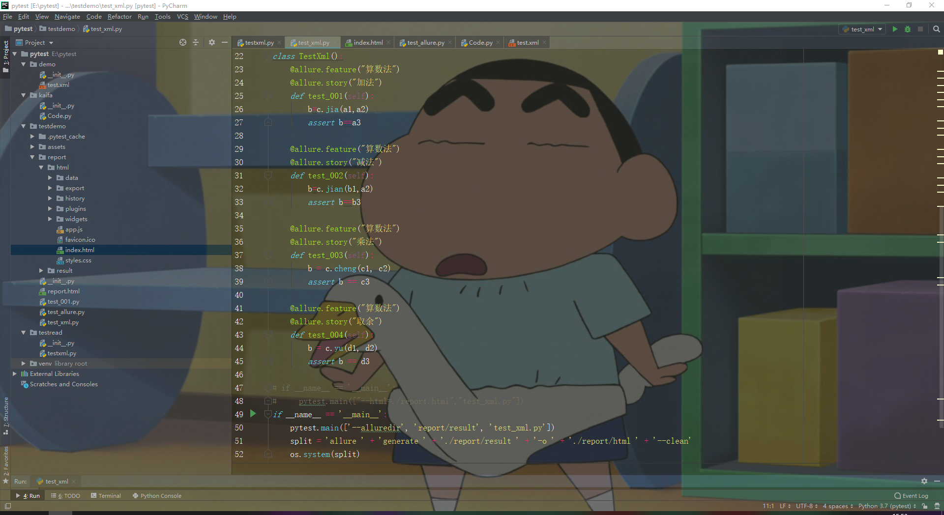The width and height of the screenshot is (944, 515).
Task: Fold the if __name__ block at line 49
Action: (268, 414)
